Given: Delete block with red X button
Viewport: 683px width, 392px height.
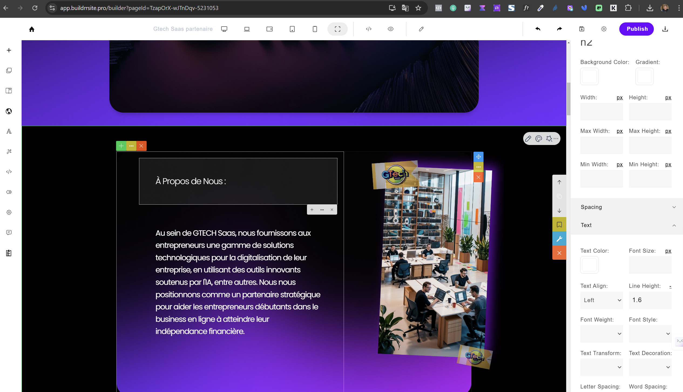Looking at the screenshot, I should [x=141, y=146].
